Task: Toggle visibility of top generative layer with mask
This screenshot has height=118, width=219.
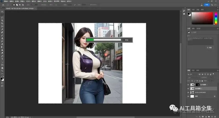Action: coord(188,85)
